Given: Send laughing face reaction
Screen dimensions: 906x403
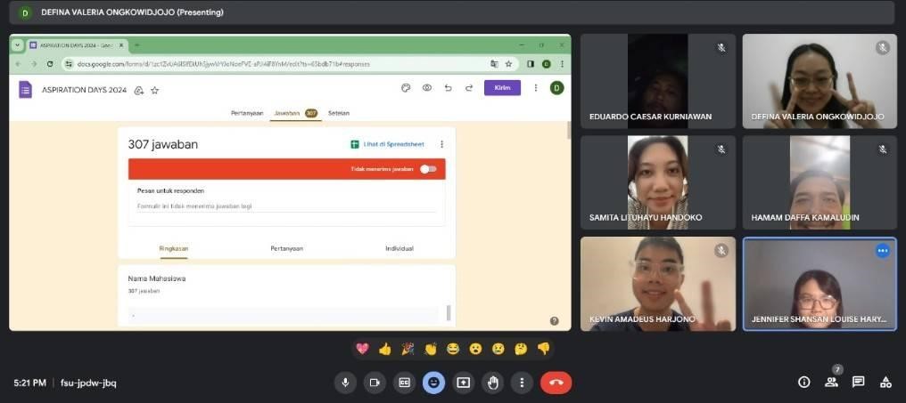Looking at the screenshot, I should (x=453, y=348).
